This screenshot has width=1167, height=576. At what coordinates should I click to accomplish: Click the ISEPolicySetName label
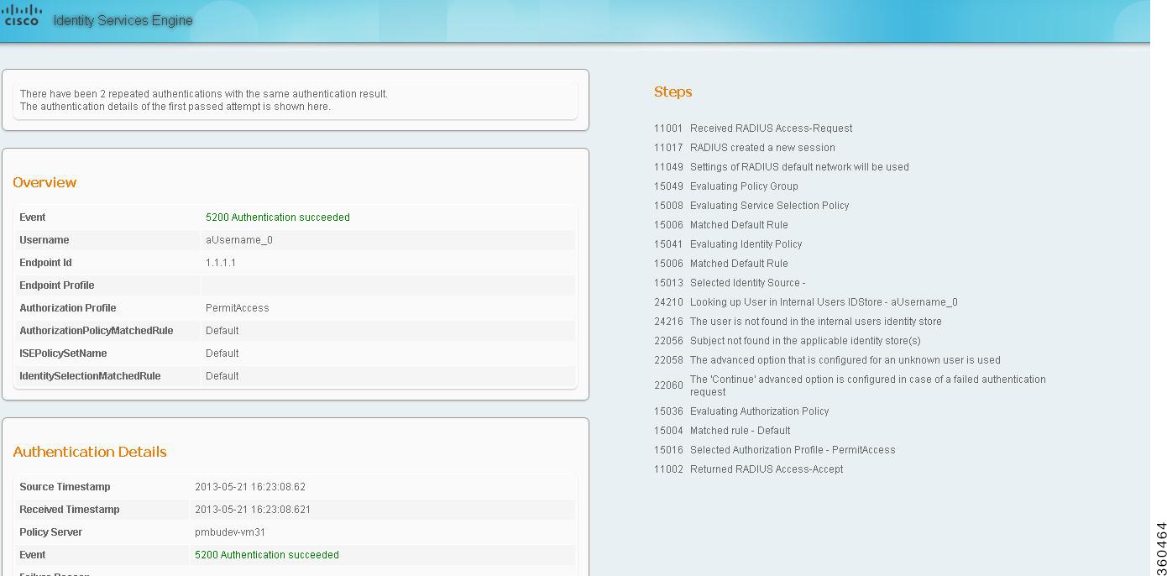[x=63, y=353]
